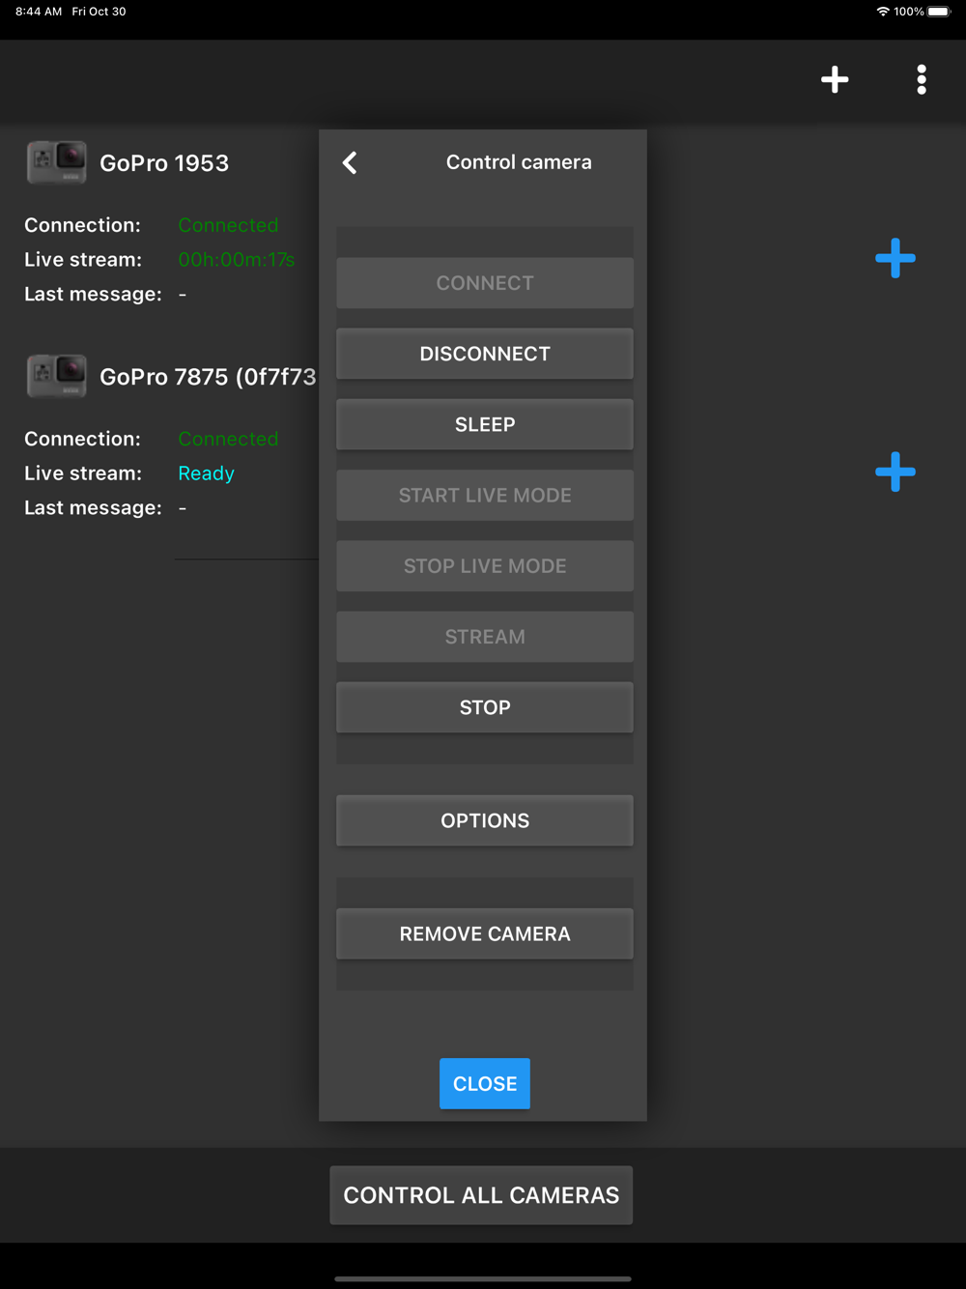This screenshot has height=1289, width=966.
Task: Tap the Ready live stream status
Action: (x=206, y=473)
